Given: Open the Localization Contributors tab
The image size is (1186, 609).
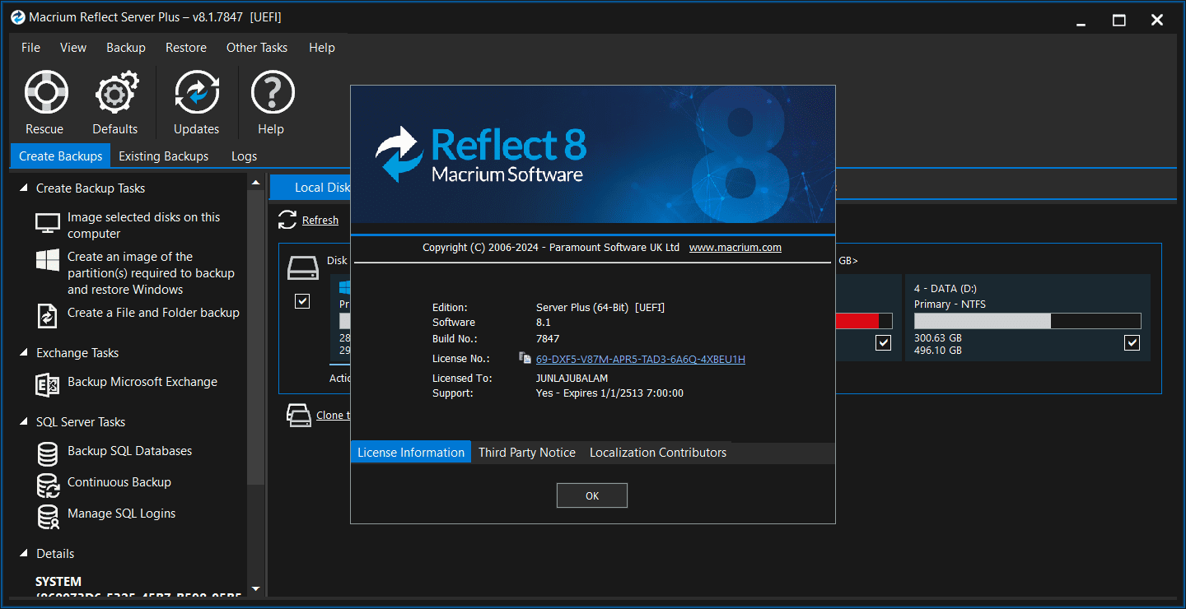Looking at the screenshot, I should 658,453.
